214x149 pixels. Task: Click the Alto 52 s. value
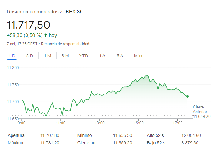[x=191, y=135]
